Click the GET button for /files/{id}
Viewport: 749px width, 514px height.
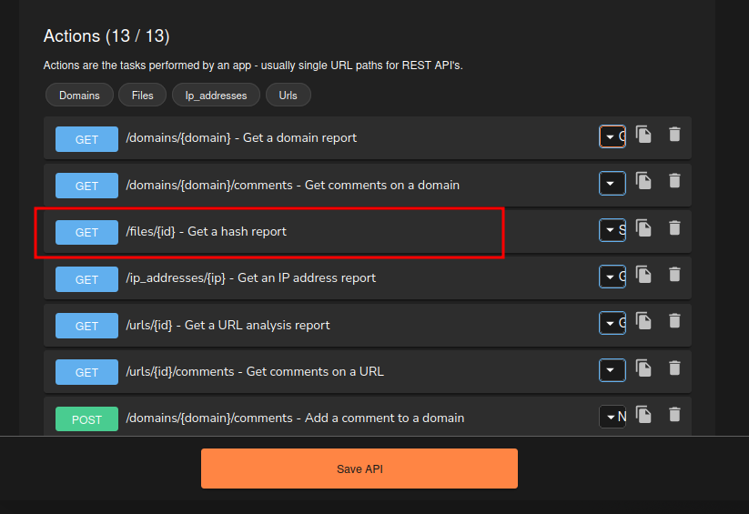click(86, 232)
